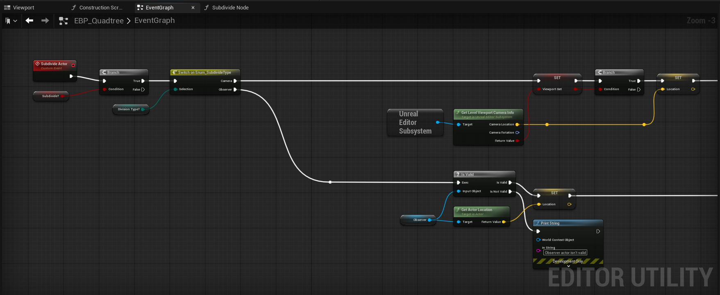Open the bookmarks dropdown in graph toolbar
720x295 pixels.
(11, 20)
